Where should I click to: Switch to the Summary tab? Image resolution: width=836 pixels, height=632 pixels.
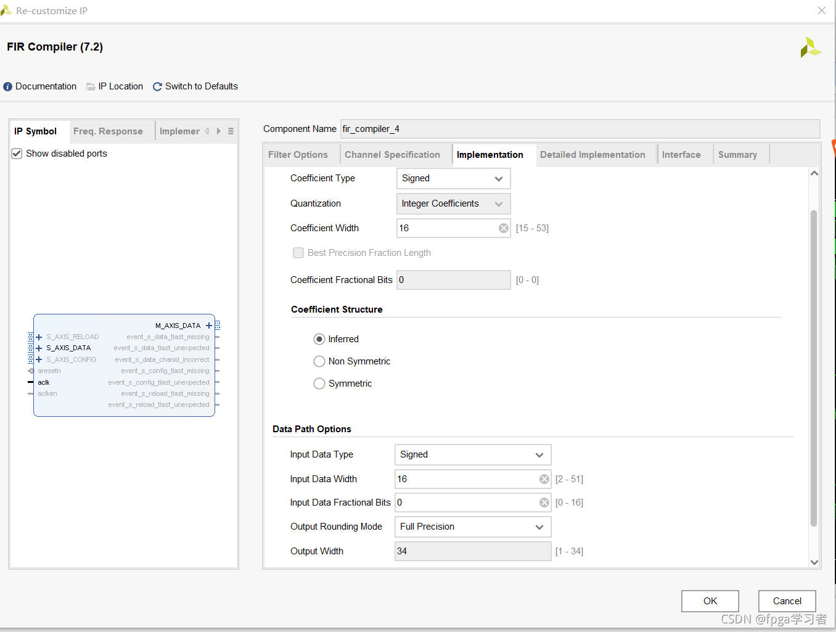[737, 155]
